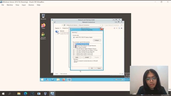Image resolution: width=171 pixels, height=96 pixels.
Task: Open the VirtualBox Machine menu
Action: (x=10, y=5)
